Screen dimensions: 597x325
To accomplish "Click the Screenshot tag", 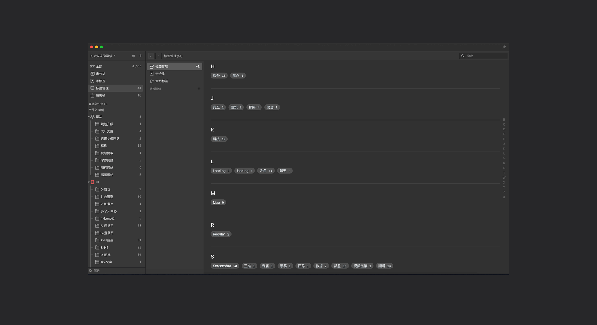I will tap(225, 266).
